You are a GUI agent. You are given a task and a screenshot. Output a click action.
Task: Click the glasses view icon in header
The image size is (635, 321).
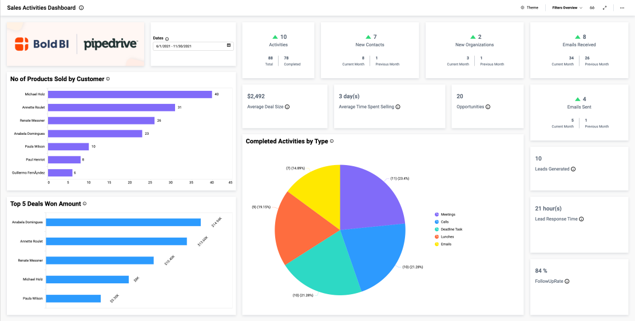593,8
